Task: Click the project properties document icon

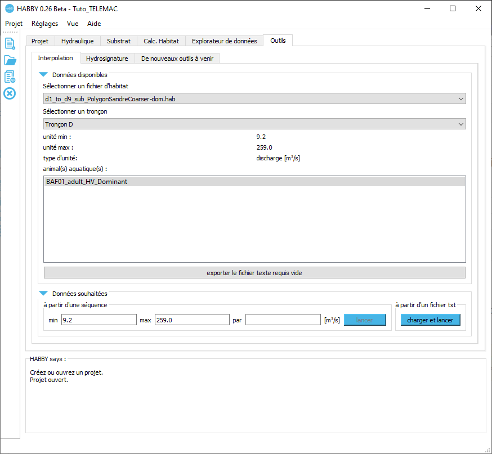Action: click(x=10, y=77)
